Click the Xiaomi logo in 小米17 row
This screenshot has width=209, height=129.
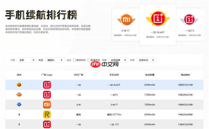click(47, 105)
